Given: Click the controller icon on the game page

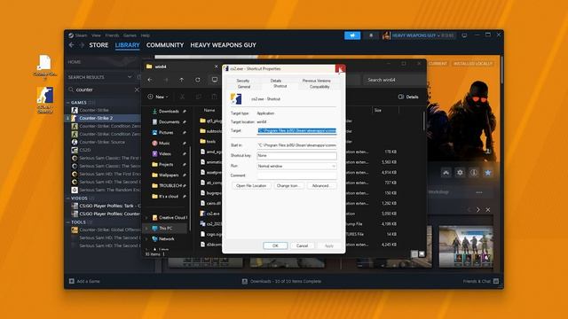Looking at the screenshot, I should [x=446, y=173].
